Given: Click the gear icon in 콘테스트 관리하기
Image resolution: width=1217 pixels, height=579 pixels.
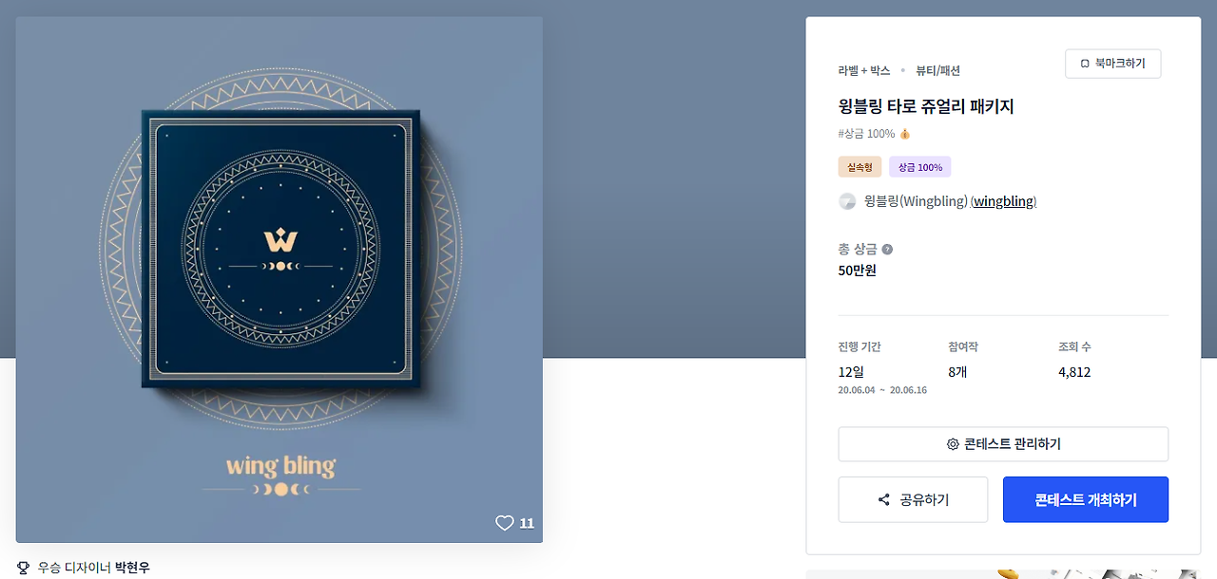Looking at the screenshot, I should 953,444.
